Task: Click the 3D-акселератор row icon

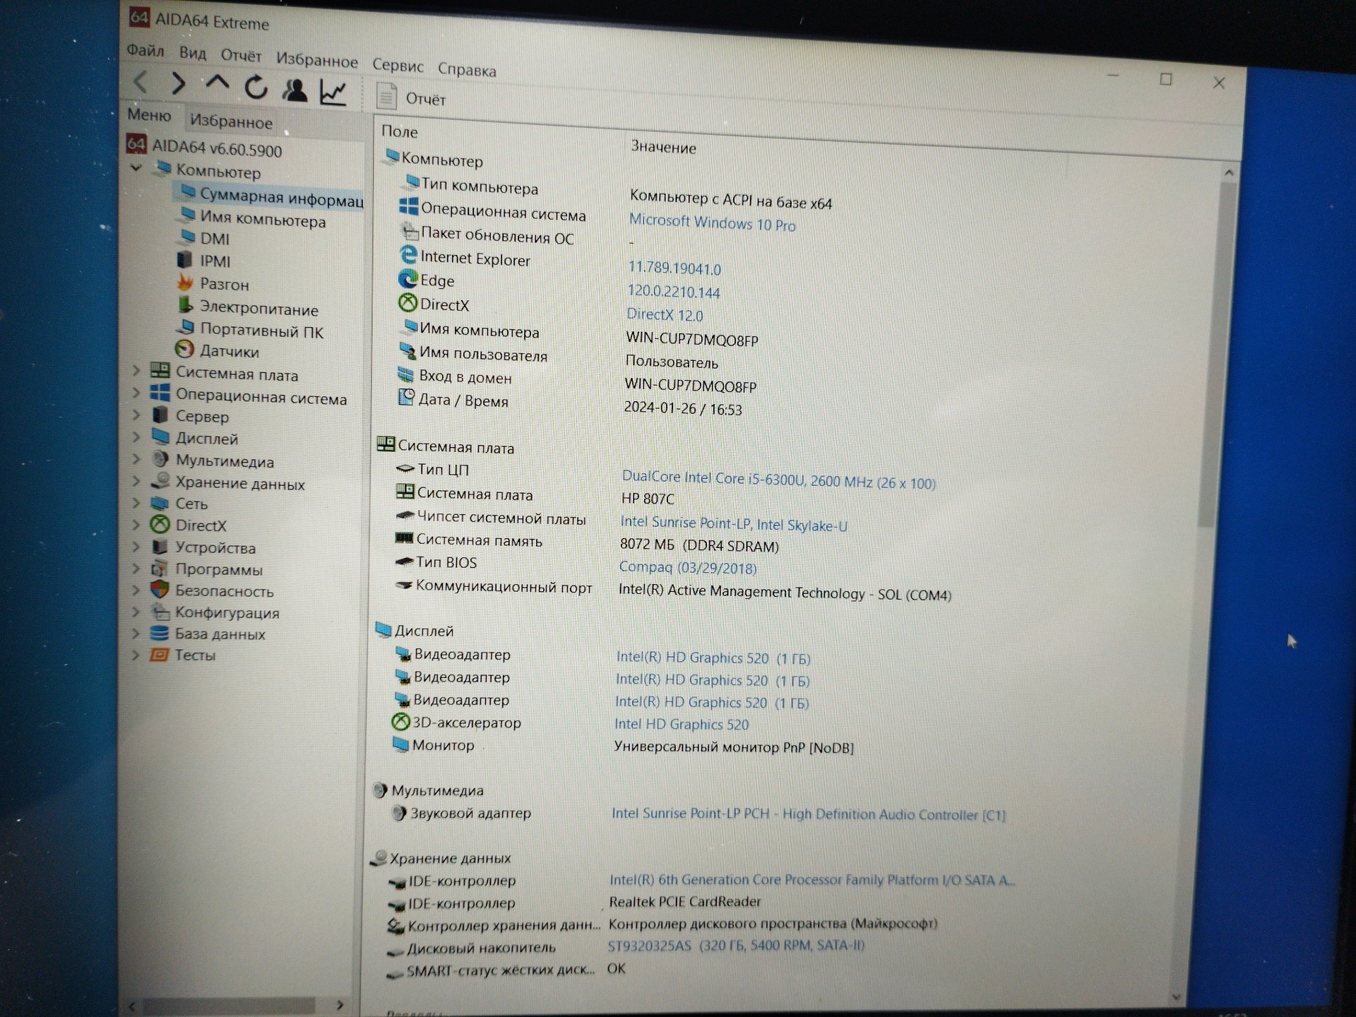Action: (400, 722)
